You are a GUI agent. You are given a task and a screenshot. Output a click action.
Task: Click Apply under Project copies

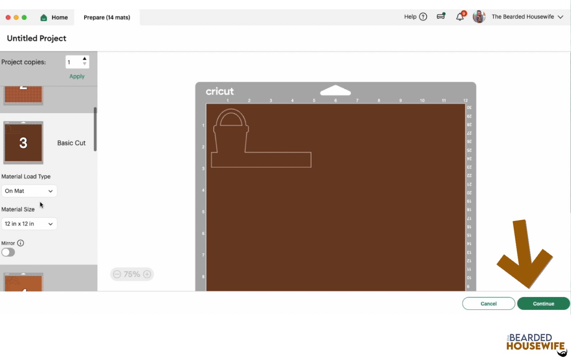(x=77, y=76)
